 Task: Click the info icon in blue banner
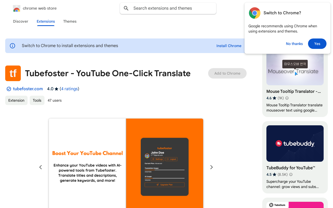tap(12, 46)
